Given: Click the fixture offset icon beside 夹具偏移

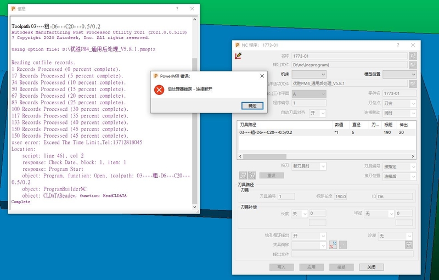Looking at the screenshot, I should (333, 245).
